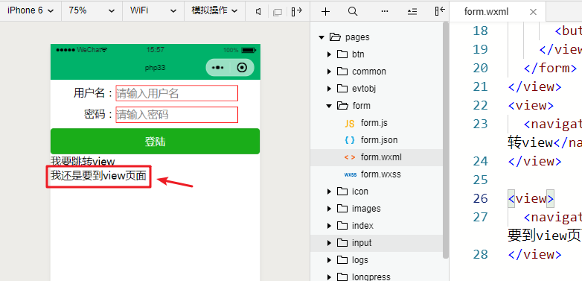Image resolution: width=582 pixels, height=281 pixels.
Task: Expand the icon folder
Action: tap(329, 192)
